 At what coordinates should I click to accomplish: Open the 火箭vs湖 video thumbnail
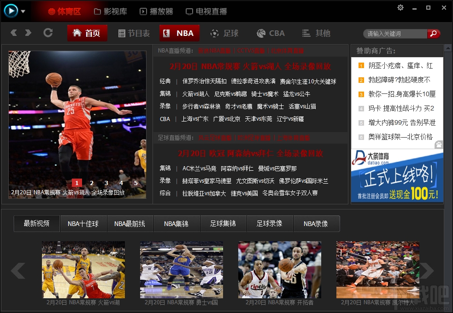83,270
